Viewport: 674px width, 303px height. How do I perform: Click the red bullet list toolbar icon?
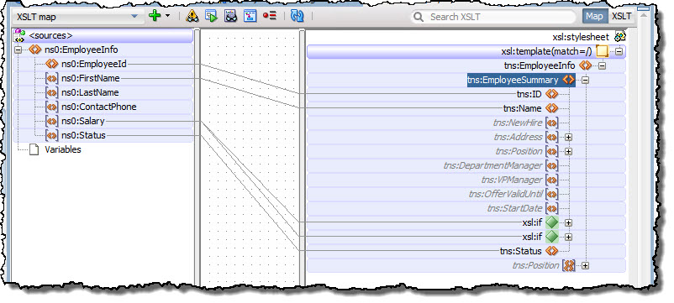pos(270,16)
